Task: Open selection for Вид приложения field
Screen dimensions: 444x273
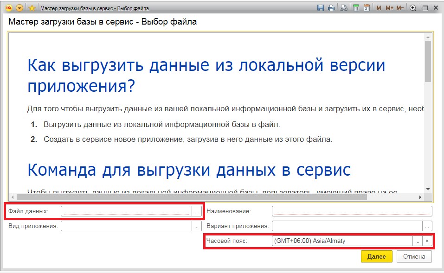Action: 197,226
